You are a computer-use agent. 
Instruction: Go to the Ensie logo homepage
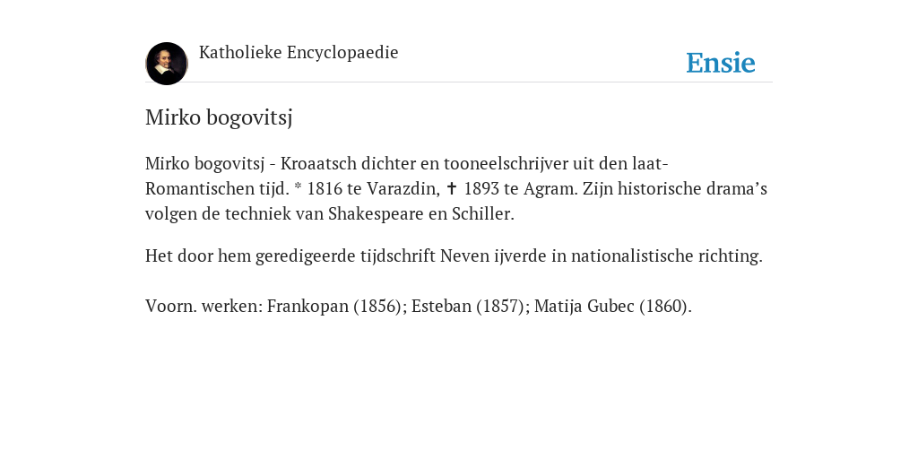(x=721, y=63)
